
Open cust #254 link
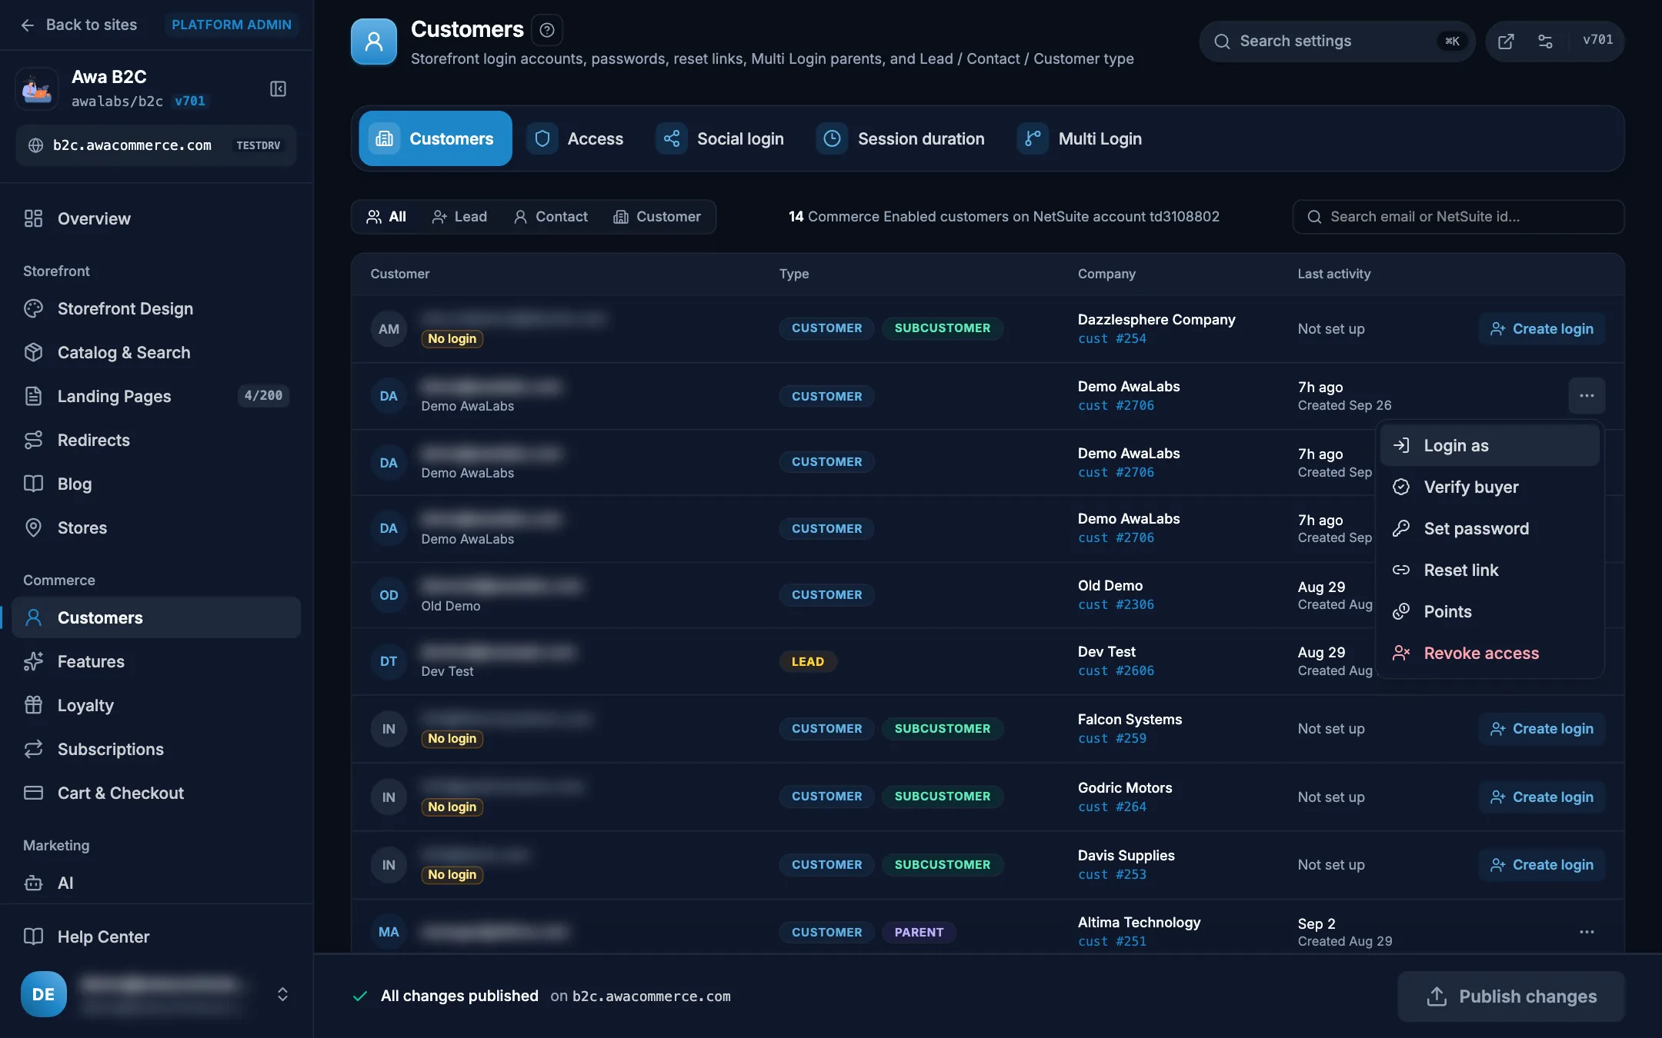(x=1112, y=338)
